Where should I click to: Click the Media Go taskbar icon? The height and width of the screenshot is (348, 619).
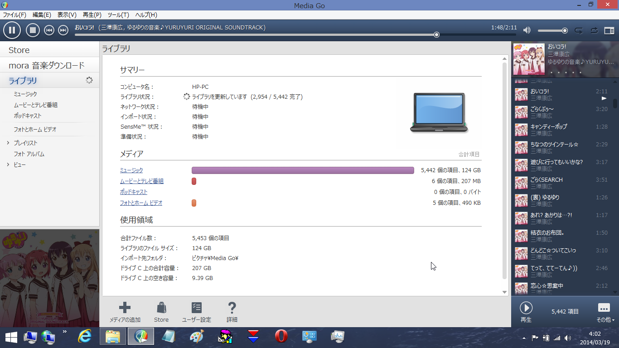[140, 337]
